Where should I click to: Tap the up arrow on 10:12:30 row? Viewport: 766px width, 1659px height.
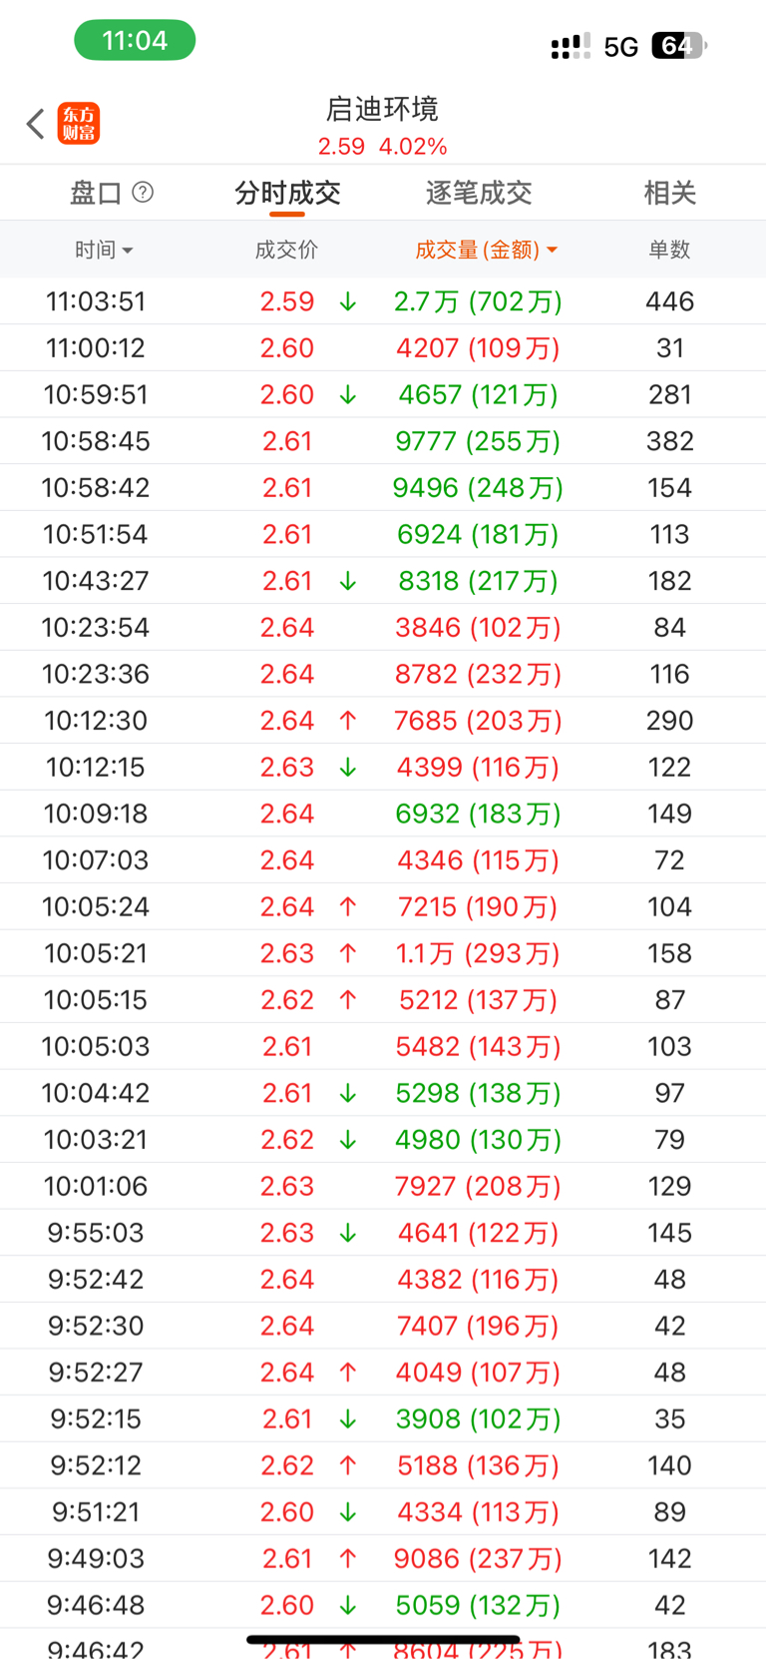[347, 721]
